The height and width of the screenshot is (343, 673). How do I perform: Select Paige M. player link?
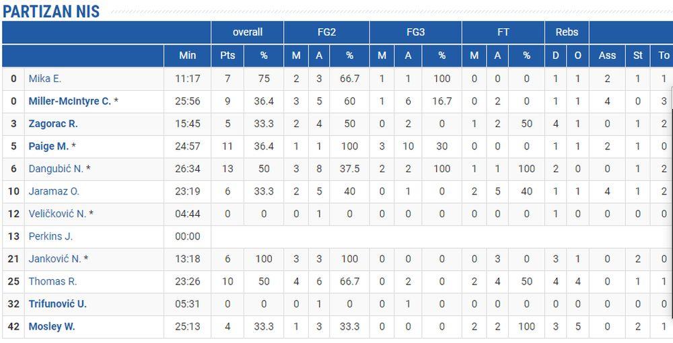pos(48,147)
